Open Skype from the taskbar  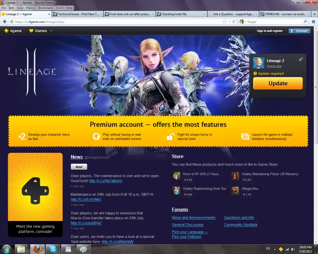point(53,249)
